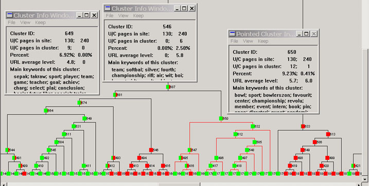The image size is (369, 186).
Task: Select cluster node 611
Action: (64, 134)
